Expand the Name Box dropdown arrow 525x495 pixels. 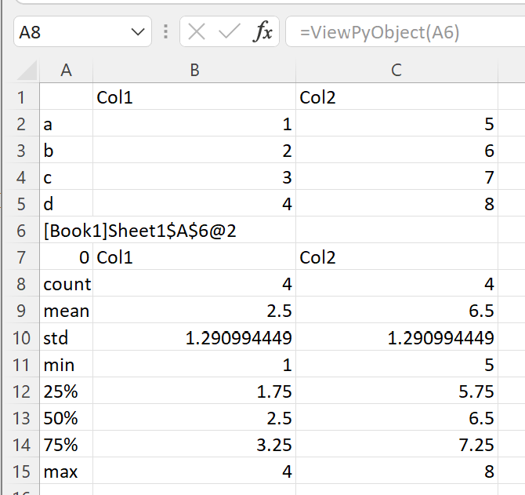(x=138, y=32)
